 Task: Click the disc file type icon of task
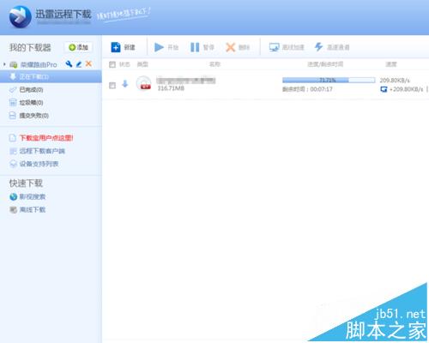143,83
